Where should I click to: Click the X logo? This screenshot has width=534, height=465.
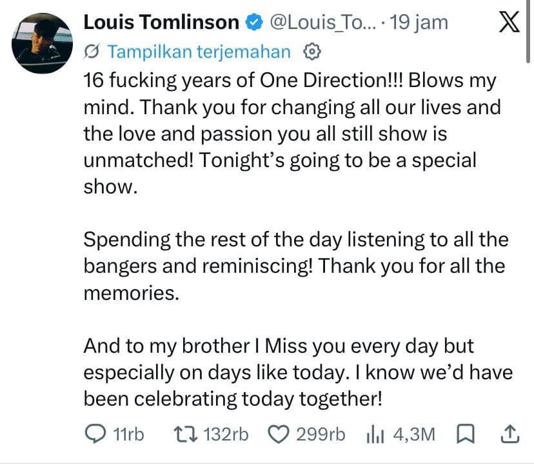pyautogui.click(x=509, y=22)
